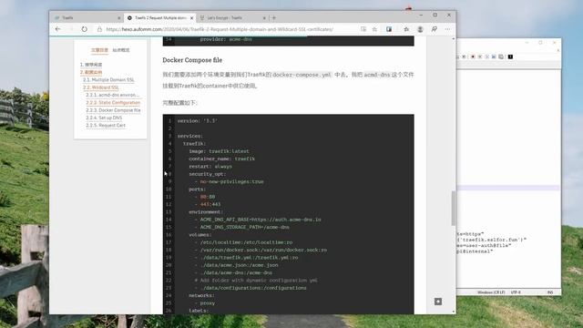Click code line 'restart: always'
The image size is (583, 328).
(x=210, y=167)
